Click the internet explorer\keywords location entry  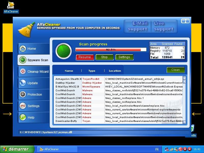tap(143, 110)
